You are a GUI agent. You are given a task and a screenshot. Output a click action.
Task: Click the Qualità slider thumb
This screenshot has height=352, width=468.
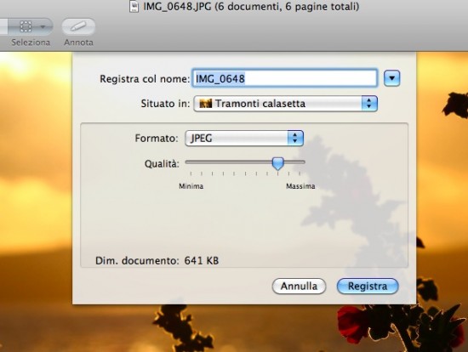(x=278, y=163)
